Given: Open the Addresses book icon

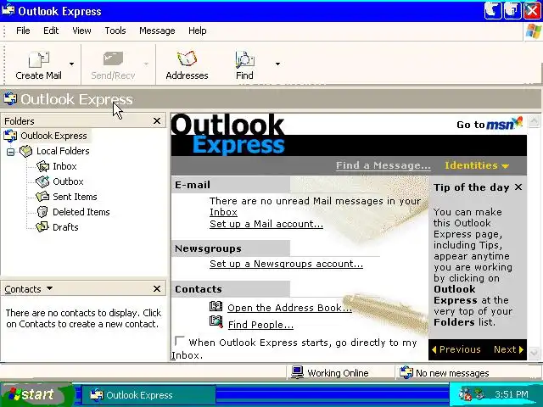Looking at the screenshot, I should pyautogui.click(x=187, y=59).
